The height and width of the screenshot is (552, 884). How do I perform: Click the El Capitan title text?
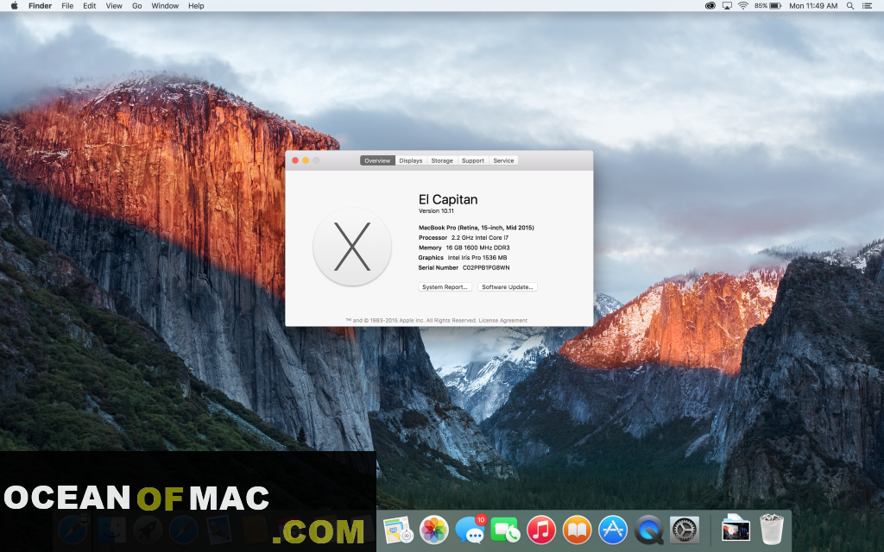pyautogui.click(x=448, y=199)
